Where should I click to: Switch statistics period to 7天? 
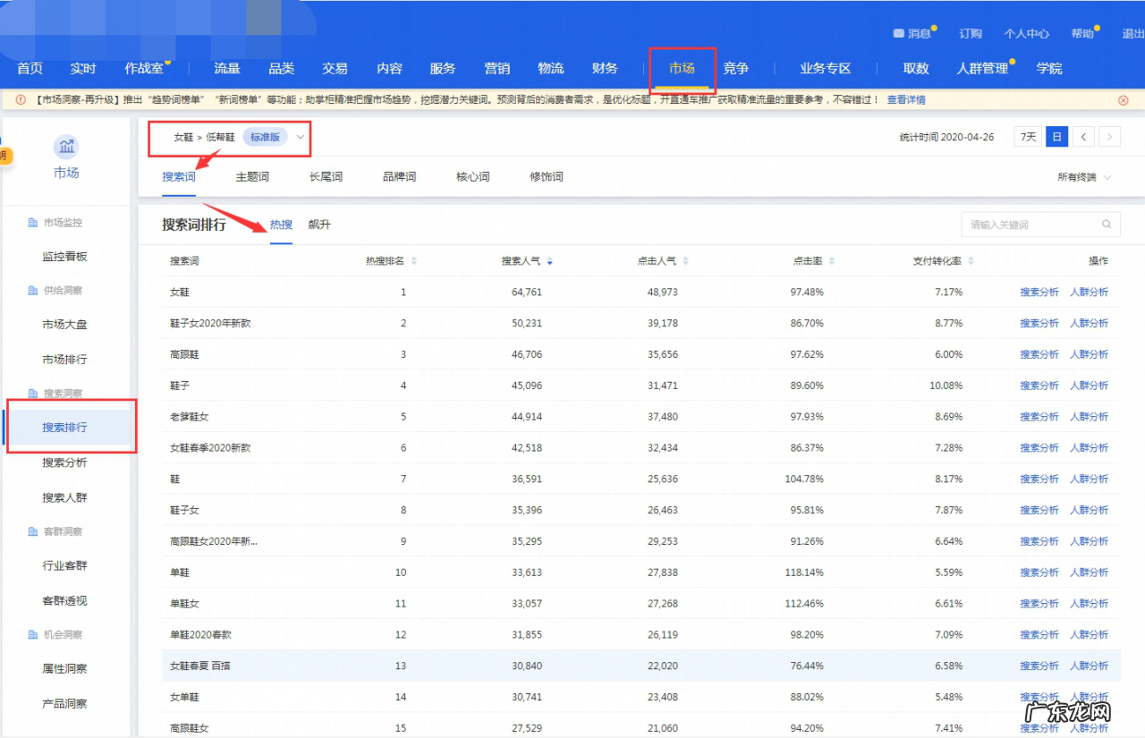click(1028, 137)
